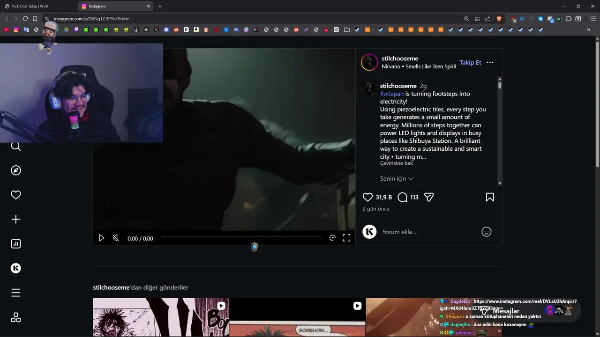Image resolution: width=600 pixels, height=337 pixels.
Task: Open the browser main menu
Action: 593,19
